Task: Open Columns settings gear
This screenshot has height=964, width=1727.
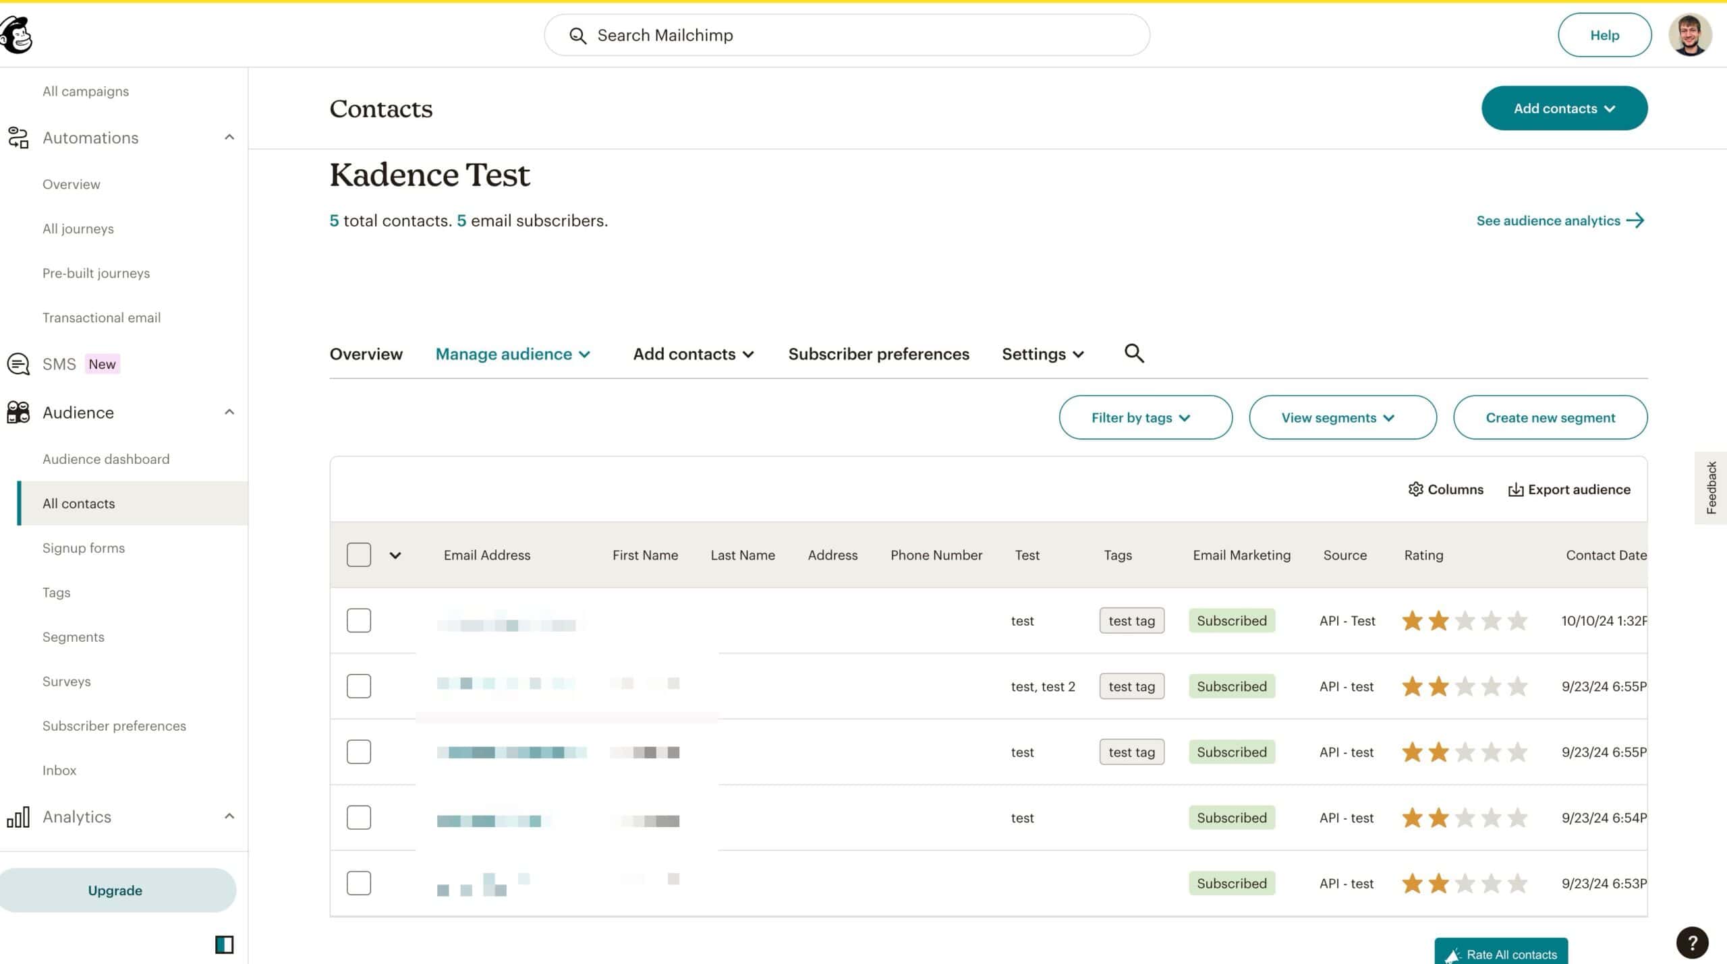Action: tap(1415, 489)
